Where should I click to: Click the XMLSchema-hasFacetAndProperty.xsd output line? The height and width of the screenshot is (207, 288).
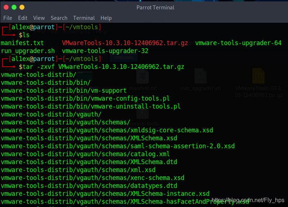point(125,202)
